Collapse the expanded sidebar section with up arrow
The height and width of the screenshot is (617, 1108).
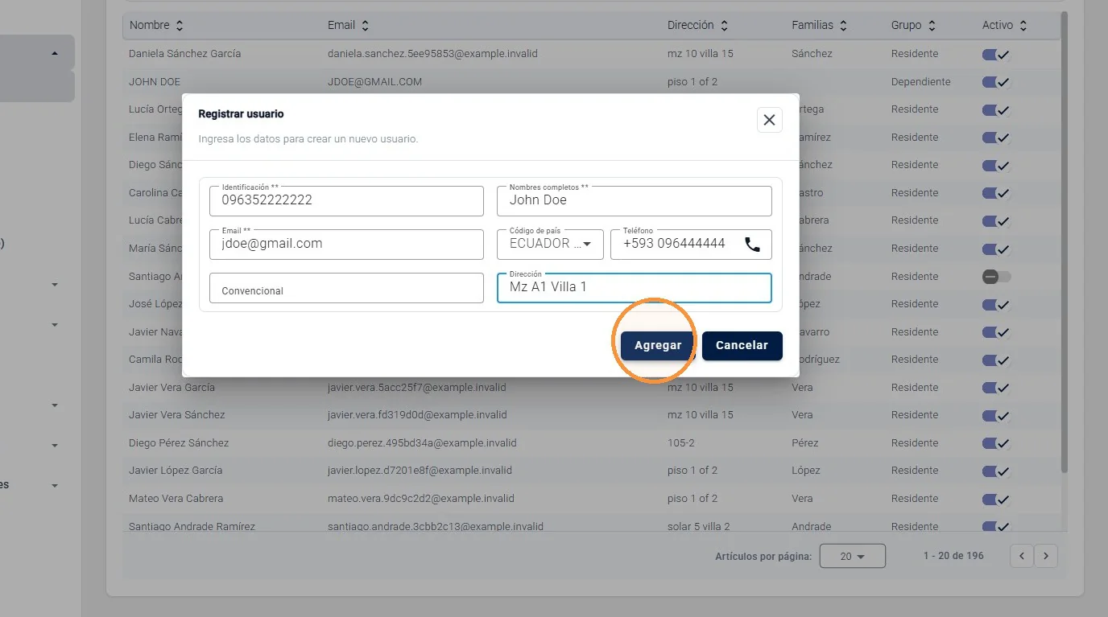click(x=55, y=54)
